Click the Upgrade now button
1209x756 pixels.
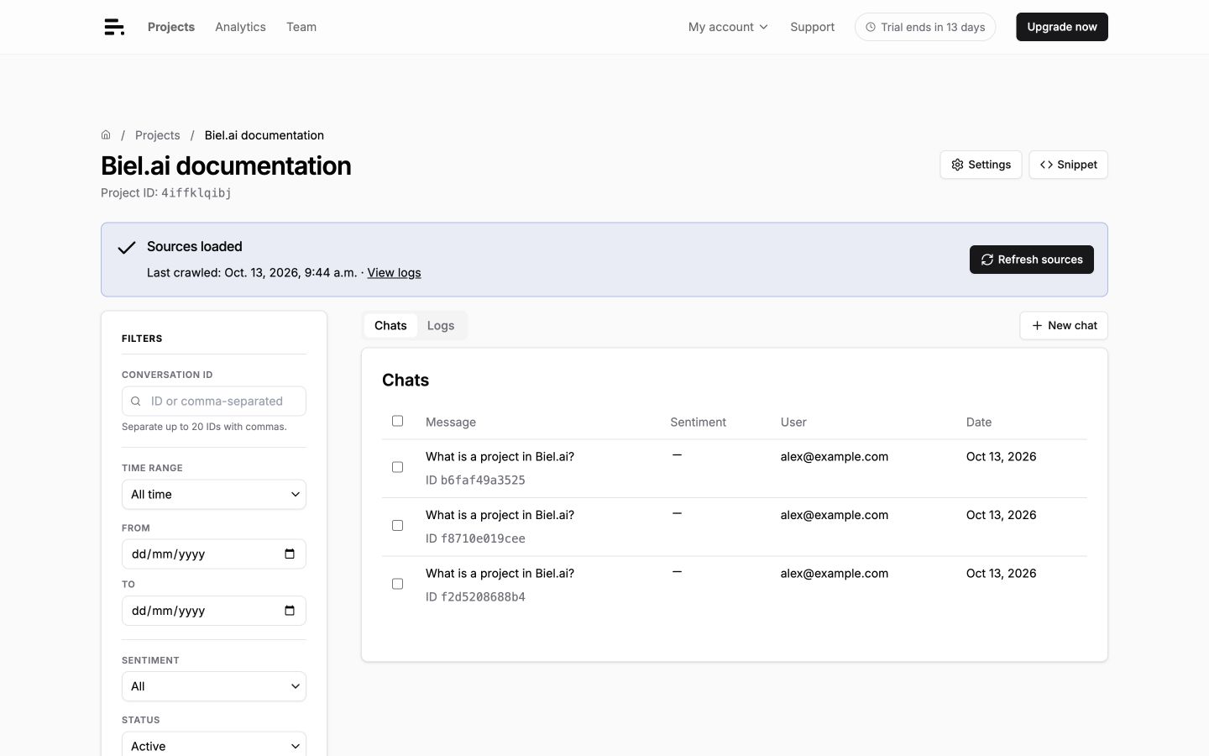coord(1062,27)
